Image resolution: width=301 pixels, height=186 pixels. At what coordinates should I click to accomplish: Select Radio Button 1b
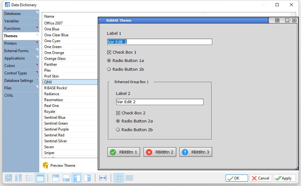pyautogui.click(x=109, y=69)
